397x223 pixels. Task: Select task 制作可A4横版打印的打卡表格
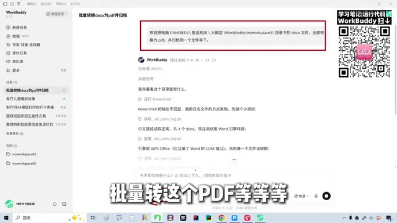pos(36,107)
